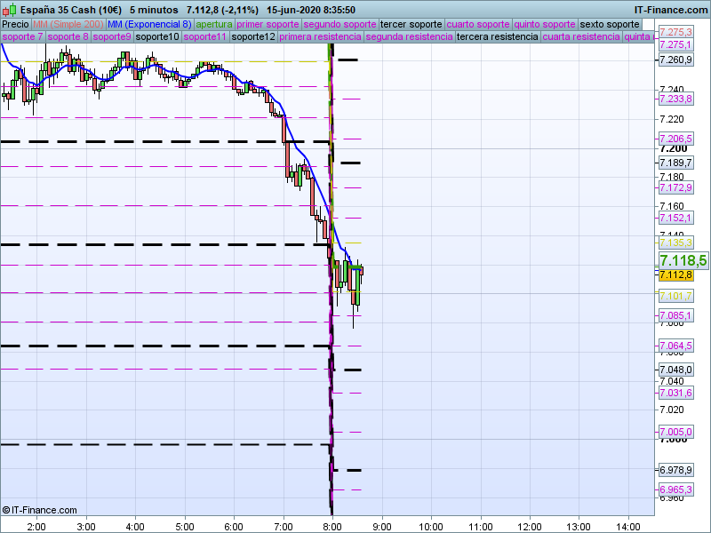711x533 pixels.
Task: Click the 8:00 time axis label
Action: [332, 527]
